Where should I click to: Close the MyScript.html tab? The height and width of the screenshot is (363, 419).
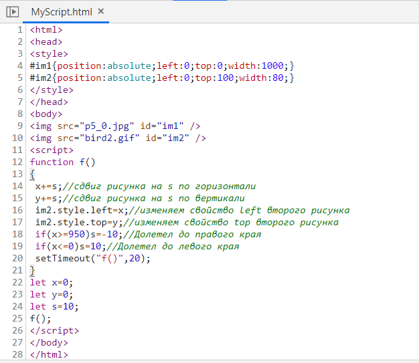click(x=100, y=12)
